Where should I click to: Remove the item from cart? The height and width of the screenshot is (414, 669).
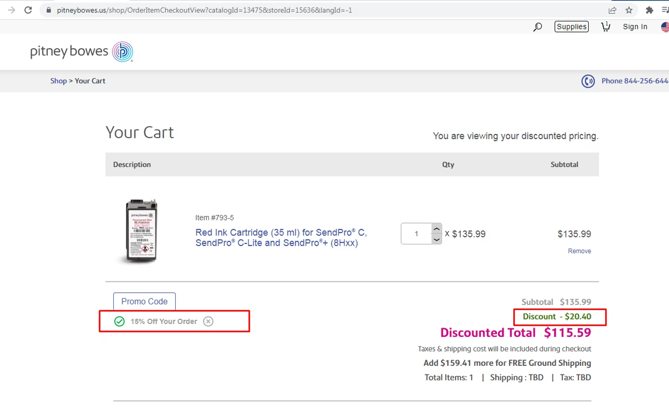click(579, 251)
